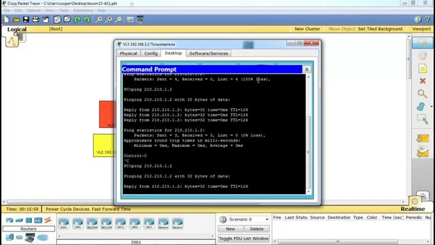Select the Switches device category icon

pyautogui.click(x=19, y=220)
